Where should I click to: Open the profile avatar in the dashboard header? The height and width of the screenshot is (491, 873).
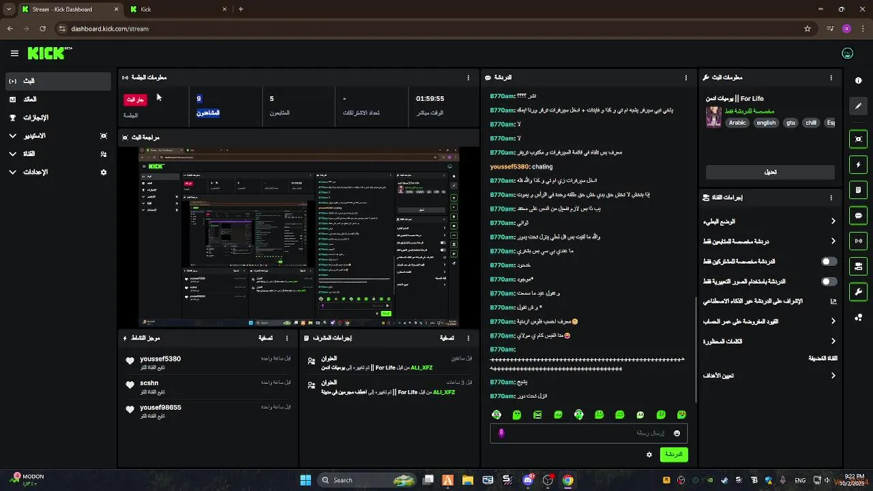848,53
